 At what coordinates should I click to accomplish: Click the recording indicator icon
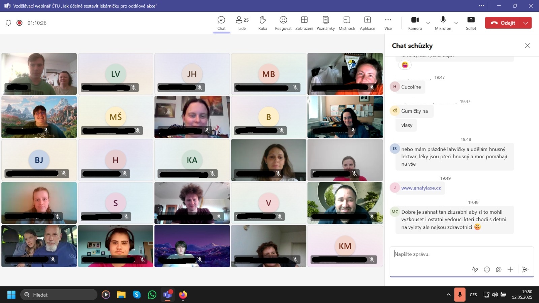pos(20,23)
